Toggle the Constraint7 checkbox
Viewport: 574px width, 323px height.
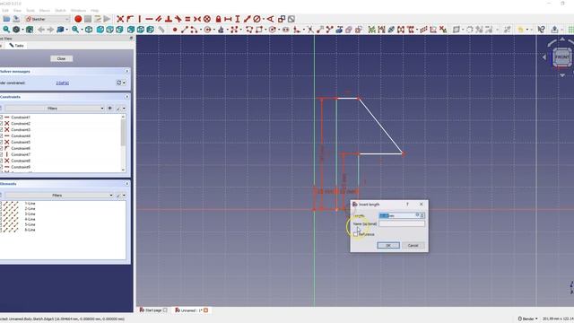pos(1,154)
